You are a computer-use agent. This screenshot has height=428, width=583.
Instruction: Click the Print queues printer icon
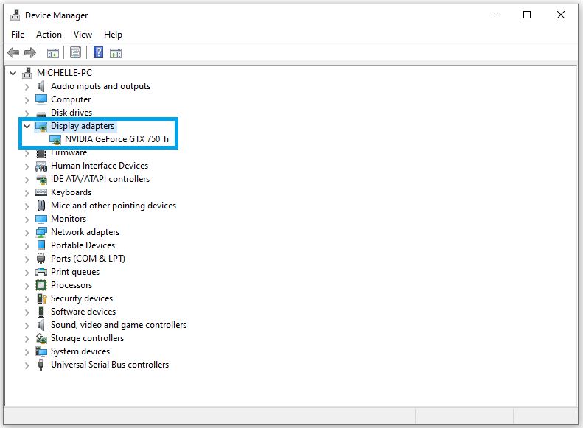41,272
